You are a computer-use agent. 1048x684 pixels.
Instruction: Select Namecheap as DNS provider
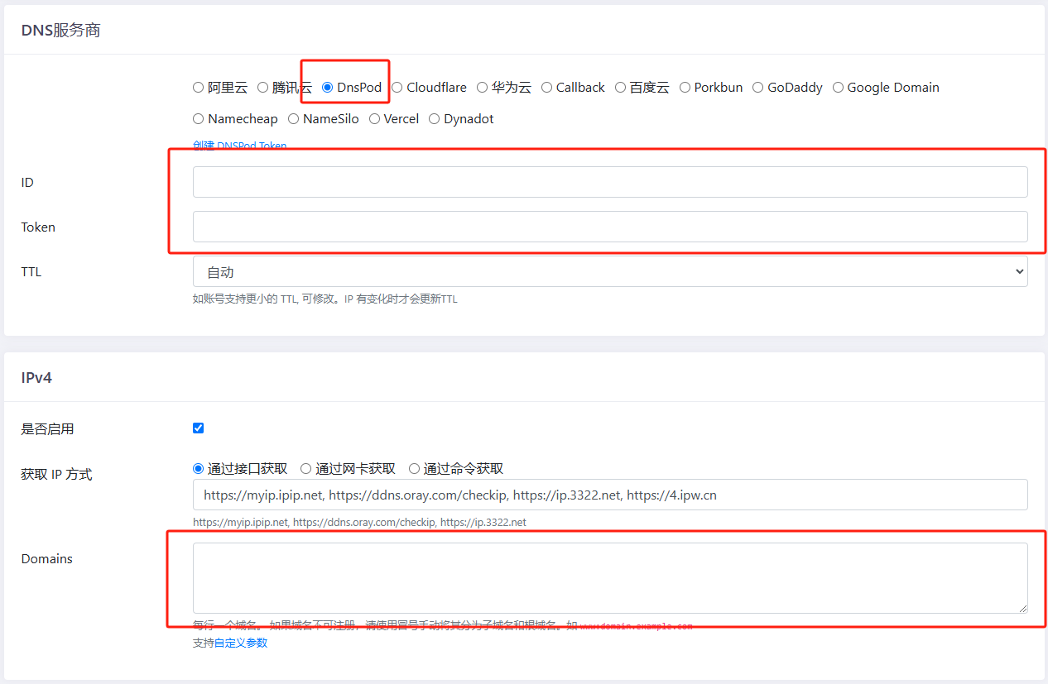198,119
